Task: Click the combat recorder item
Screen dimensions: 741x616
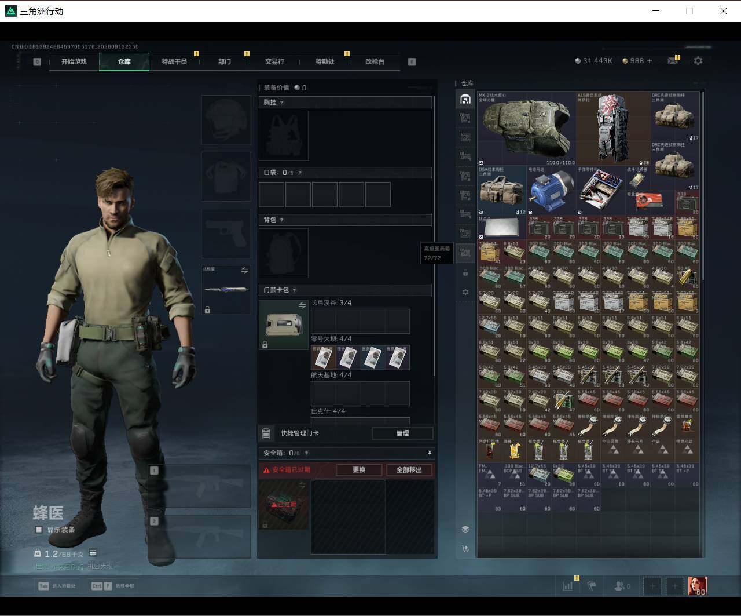Action: [x=637, y=179]
